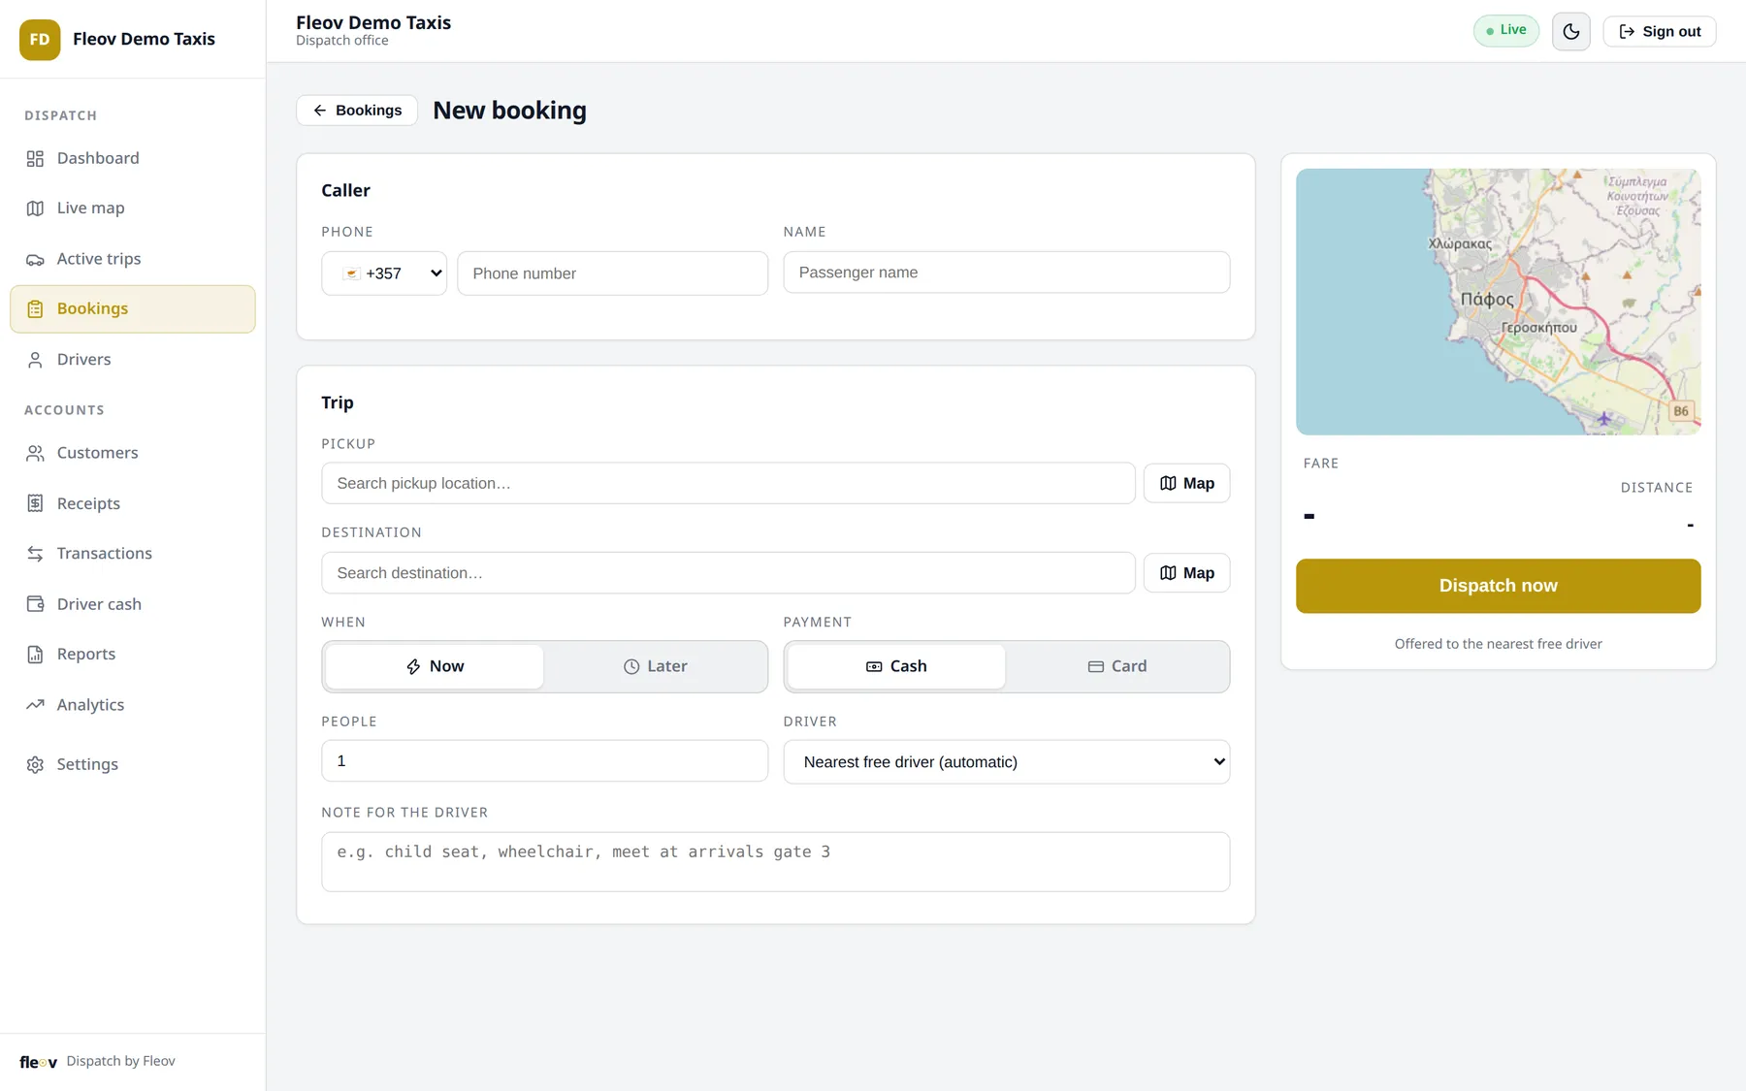
Task: Click the Phone number field
Action: point(613,273)
